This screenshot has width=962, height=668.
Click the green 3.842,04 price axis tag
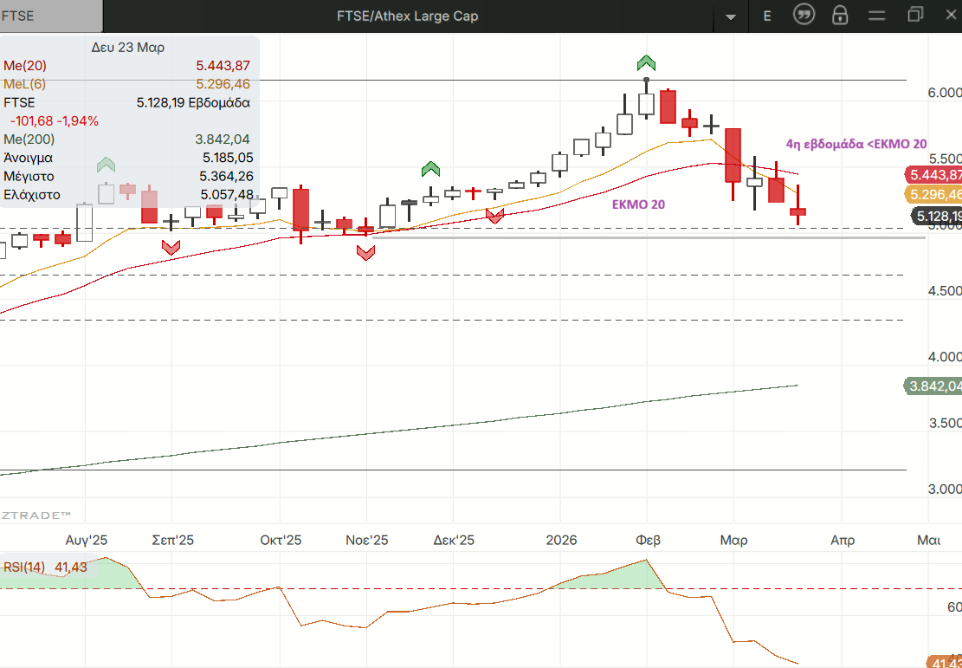click(x=933, y=386)
